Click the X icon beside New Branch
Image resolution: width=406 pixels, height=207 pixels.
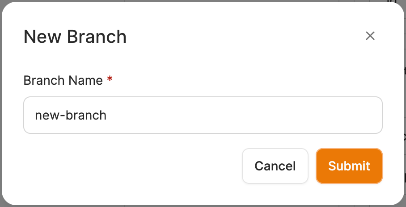point(370,36)
